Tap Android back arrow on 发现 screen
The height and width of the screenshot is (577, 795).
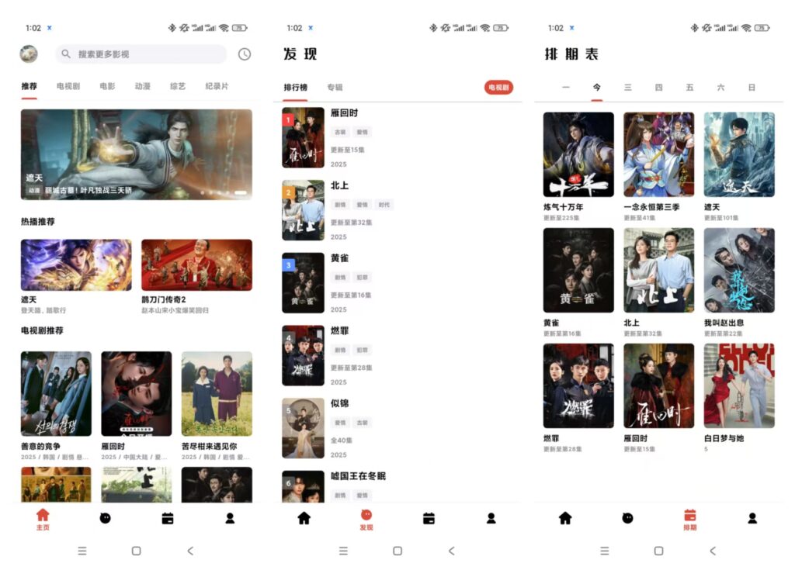click(x=452, y=551)
